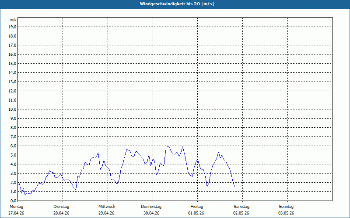Click the 9,0 axis label
Viewport: 350px width, 218px height.
(13, 118)
